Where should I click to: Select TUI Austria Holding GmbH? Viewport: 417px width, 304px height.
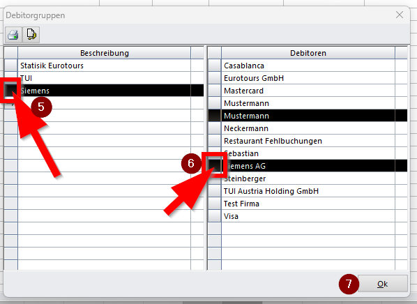tap(308, 191)
